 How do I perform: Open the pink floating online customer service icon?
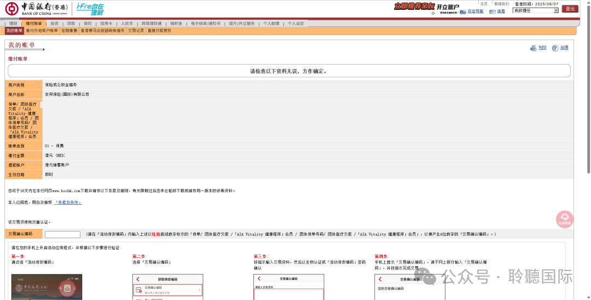pyautogui.click(x=564, y=219)
